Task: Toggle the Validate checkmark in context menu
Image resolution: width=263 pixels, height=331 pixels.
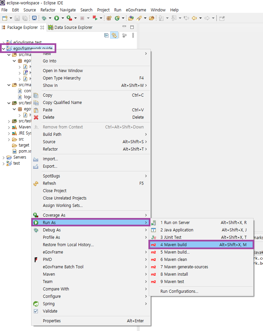Action: (x=36, y=311)
